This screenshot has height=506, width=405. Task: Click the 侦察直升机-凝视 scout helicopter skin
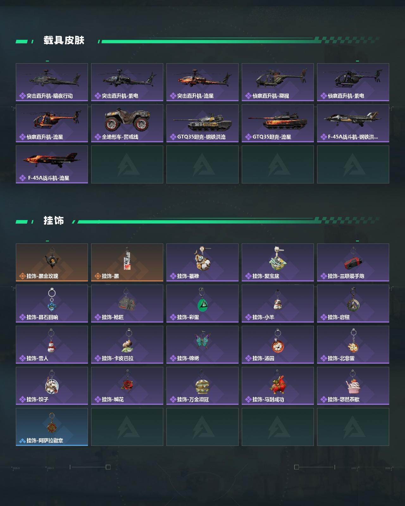(x=278, y=82)
